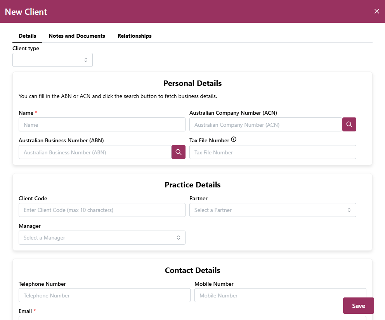Screen dimensions: 385x320
Task: Click the Australian Business Number field
Action: (x=95, y=152)
